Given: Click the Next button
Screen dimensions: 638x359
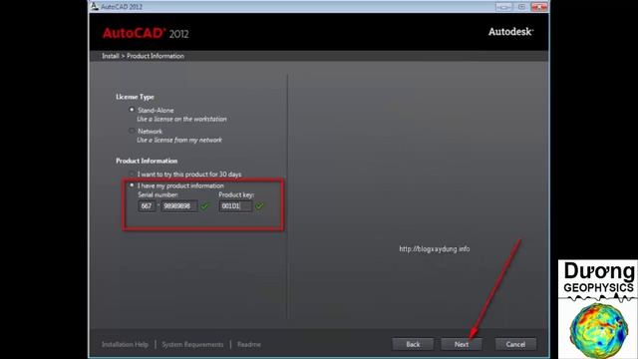Looking at the screenshot, I should tap(462, 344).
